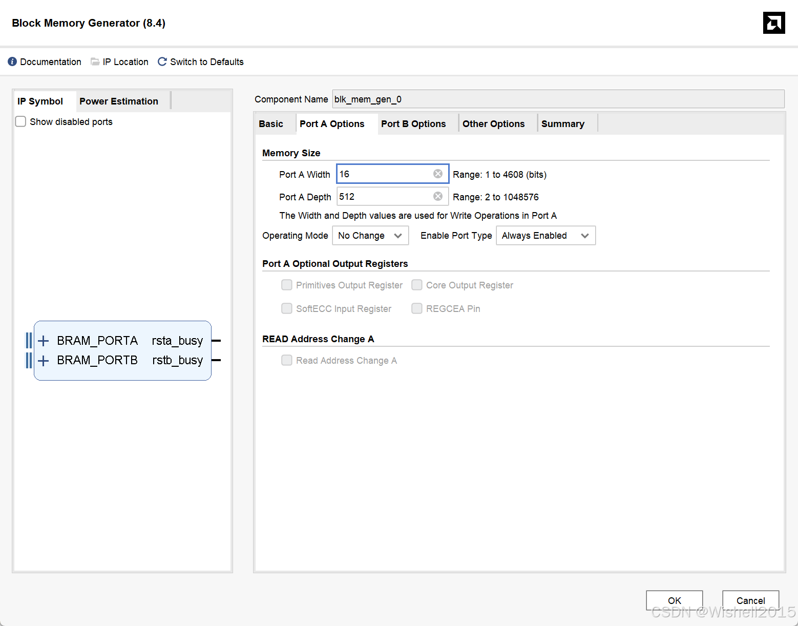Click the Switch to Defaults refresh icon
This screenshot has width=798, height=626.
(x=162, y=61)
